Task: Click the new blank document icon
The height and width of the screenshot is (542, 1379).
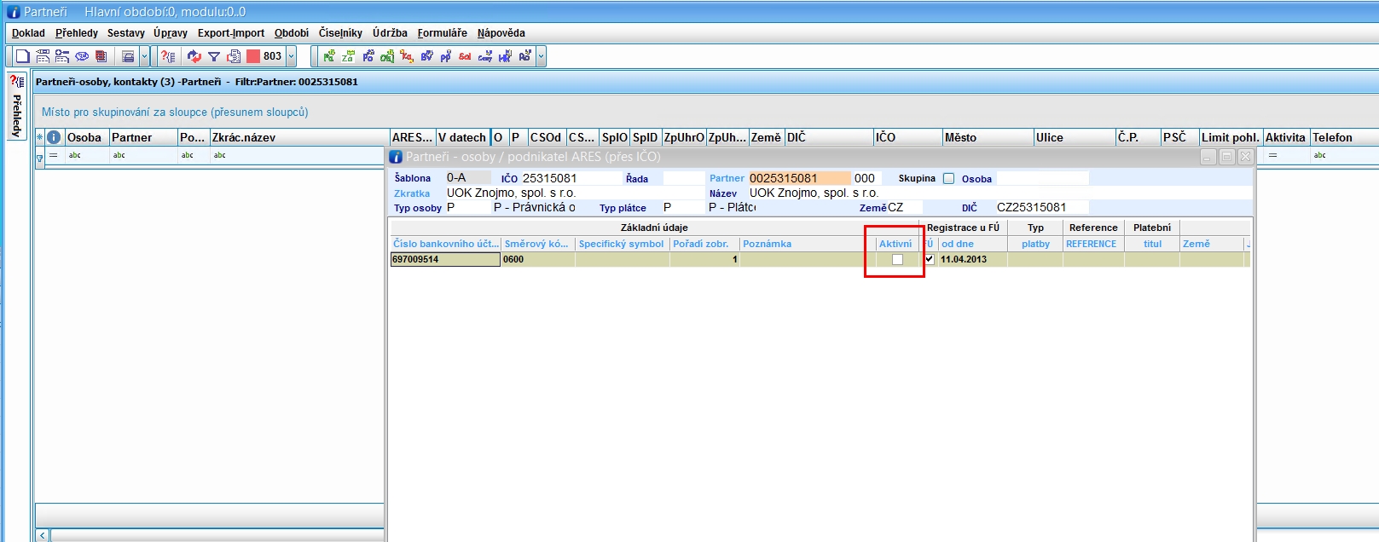Action: click(x=23, y=56)
